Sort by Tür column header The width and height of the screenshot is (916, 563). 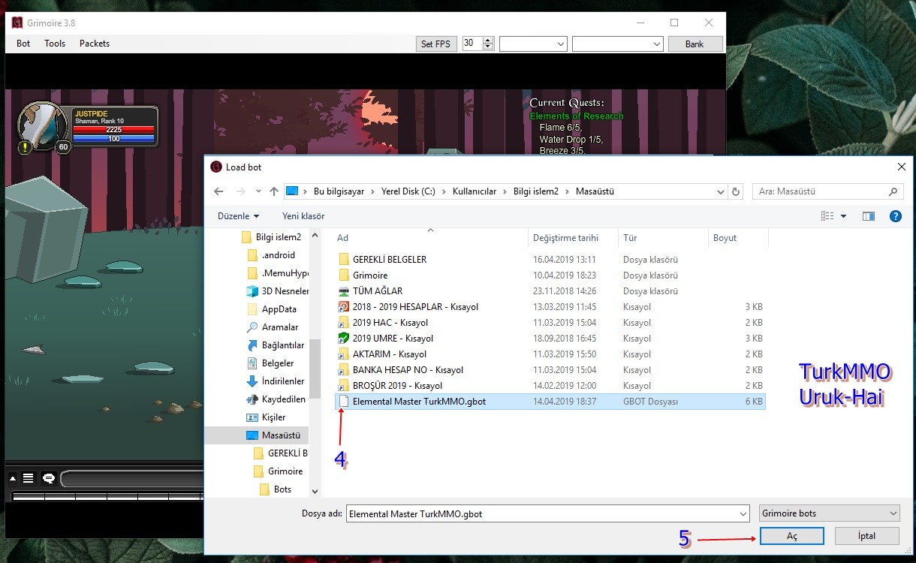[663, 238]
